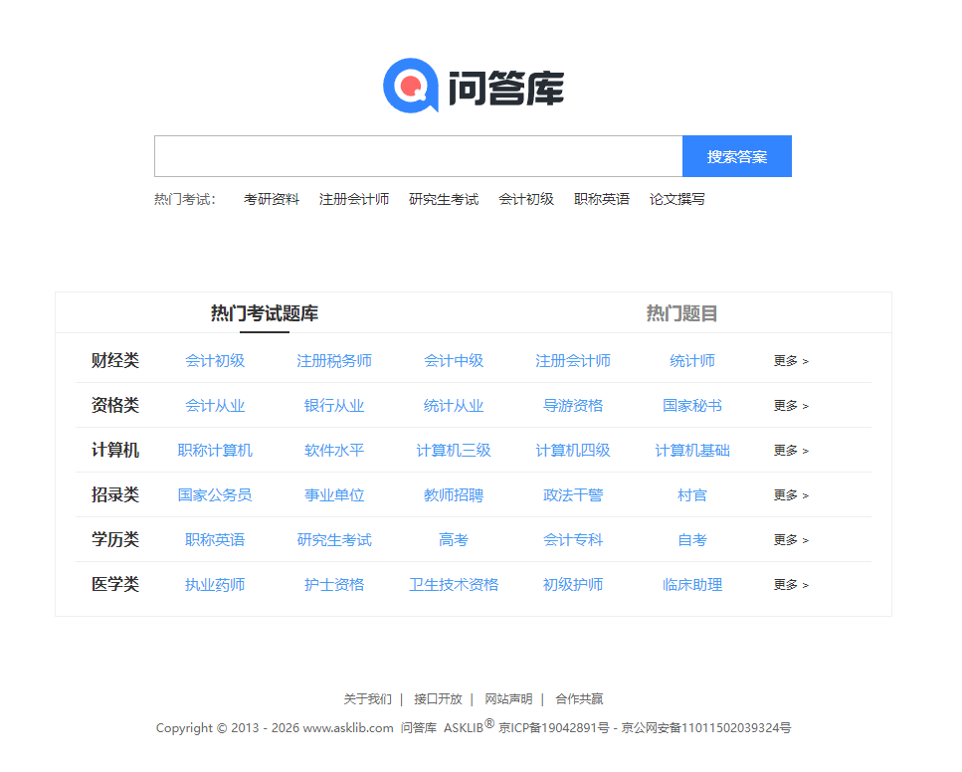The width and height of the screenshot is (962, 772).
Task: Open the 村官 question bank
Action: (x=692, y=495)
